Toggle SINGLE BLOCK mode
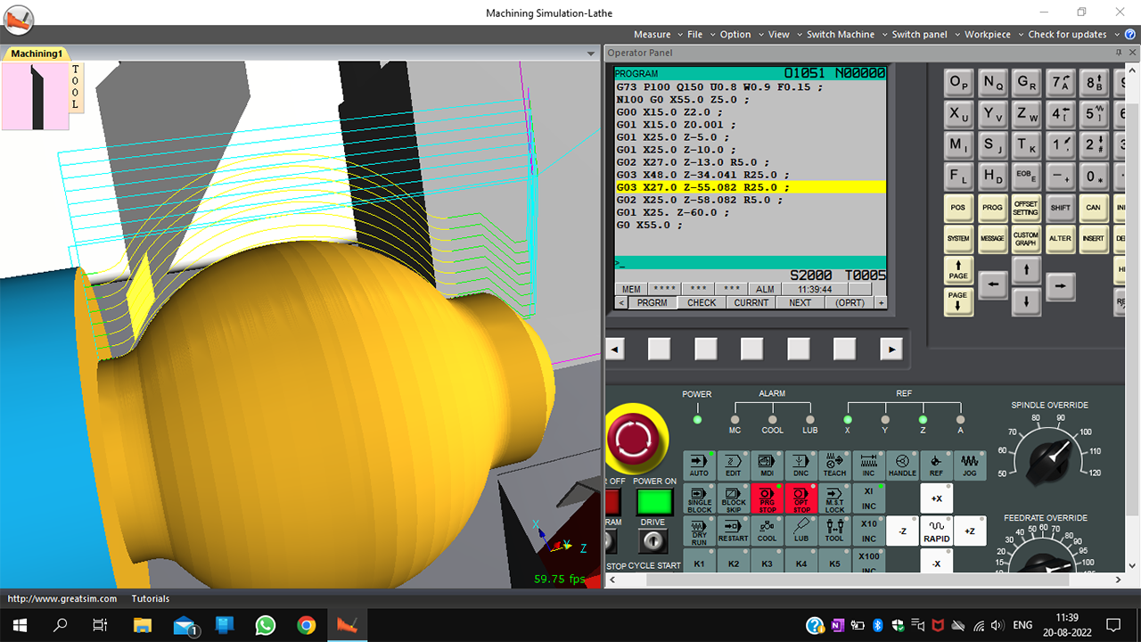1141x642 pixels. [700, 498]
